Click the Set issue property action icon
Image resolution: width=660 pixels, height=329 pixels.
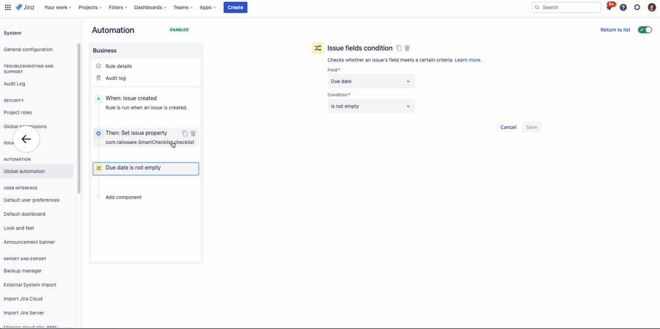tap(98, 133)
